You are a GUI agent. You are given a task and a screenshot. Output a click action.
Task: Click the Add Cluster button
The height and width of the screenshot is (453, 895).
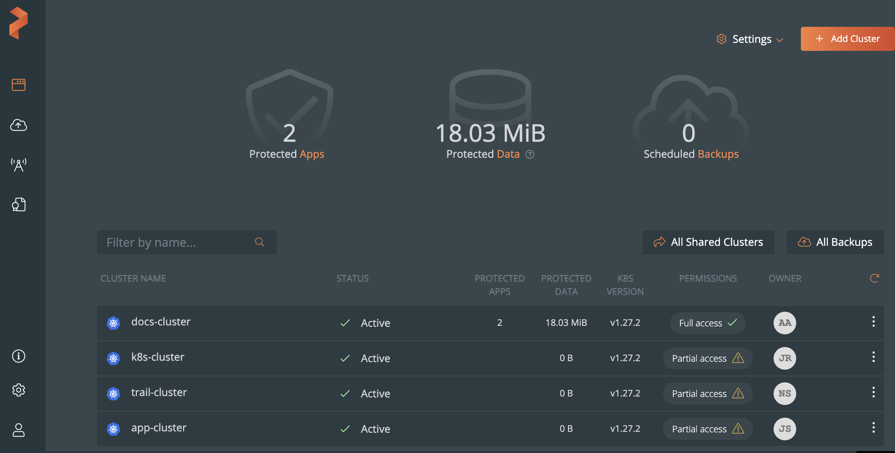(847, 39)
